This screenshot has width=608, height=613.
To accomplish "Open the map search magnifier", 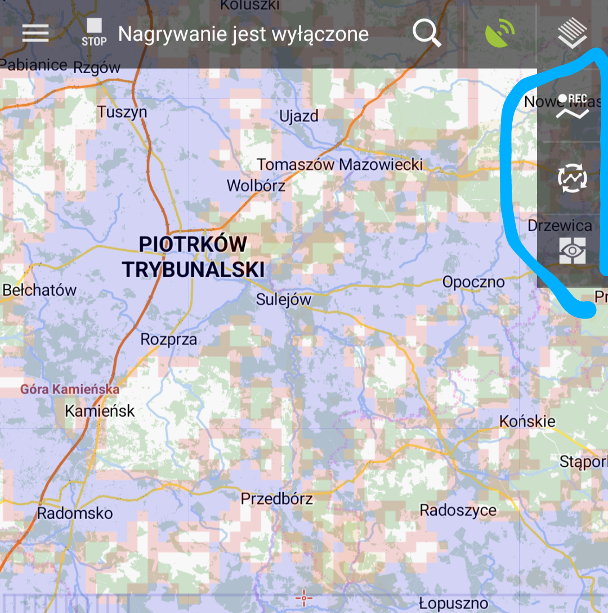I will point(426,34).
